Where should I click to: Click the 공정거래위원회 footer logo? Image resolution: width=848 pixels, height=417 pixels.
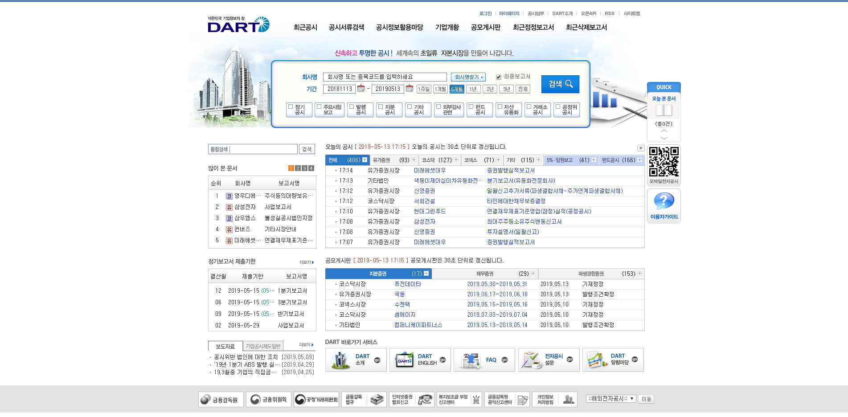point(316,400)
